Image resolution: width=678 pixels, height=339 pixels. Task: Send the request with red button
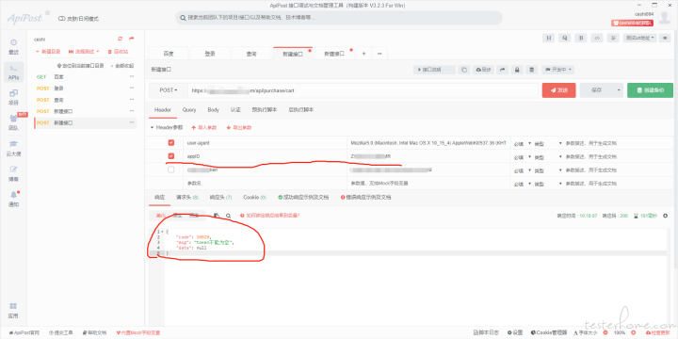[x=558, y=90]
